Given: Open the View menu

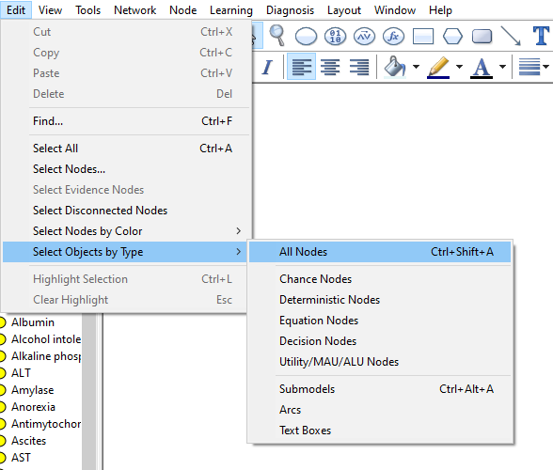Looking at the screenshot, I should coord(50,10).
